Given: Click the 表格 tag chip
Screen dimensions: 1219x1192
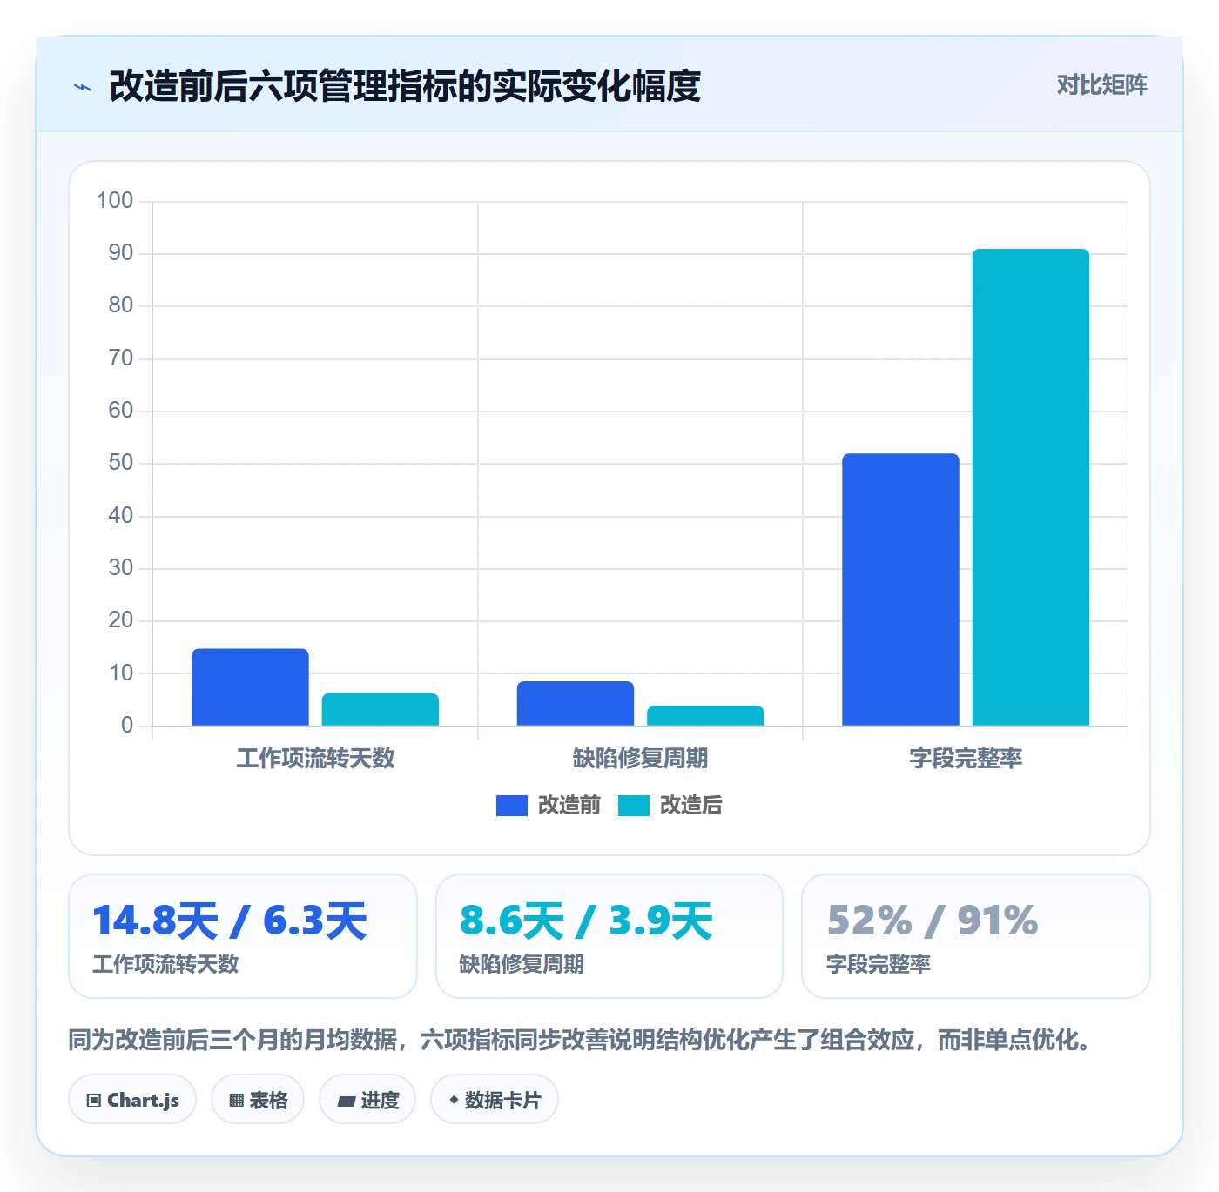Looking at the screenshot, I should click(258, 1100).
